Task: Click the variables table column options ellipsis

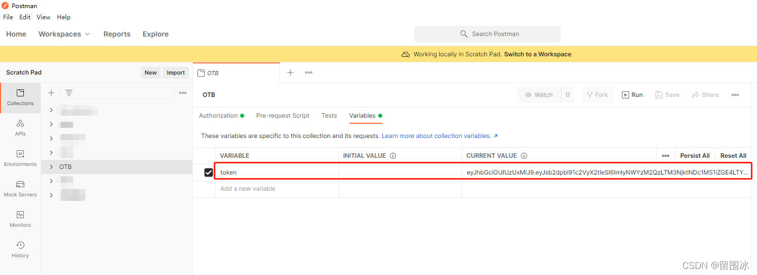Action: (x=666, y=156)
